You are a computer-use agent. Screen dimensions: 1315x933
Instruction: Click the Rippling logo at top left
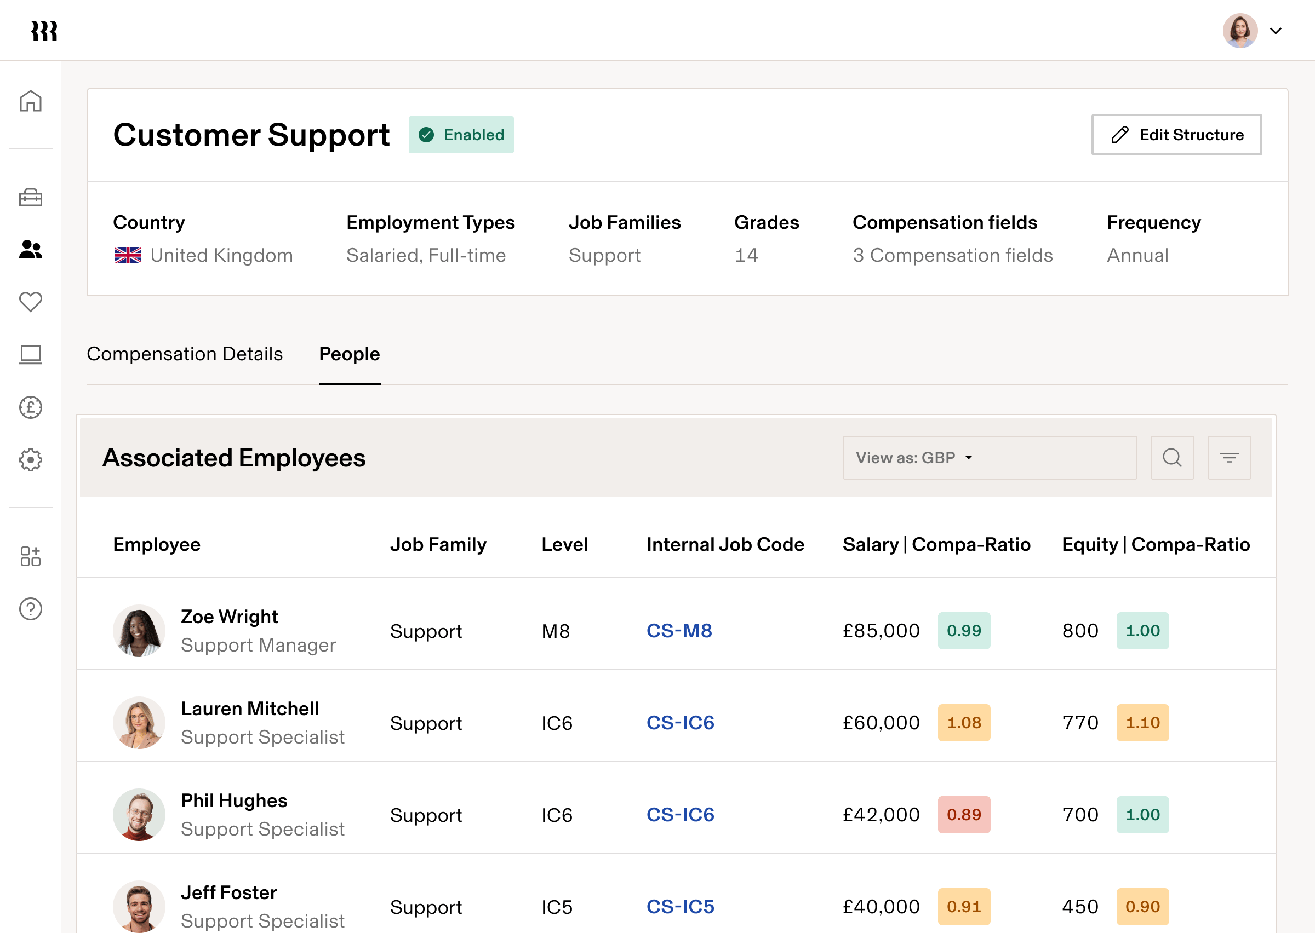coord(44,31)
